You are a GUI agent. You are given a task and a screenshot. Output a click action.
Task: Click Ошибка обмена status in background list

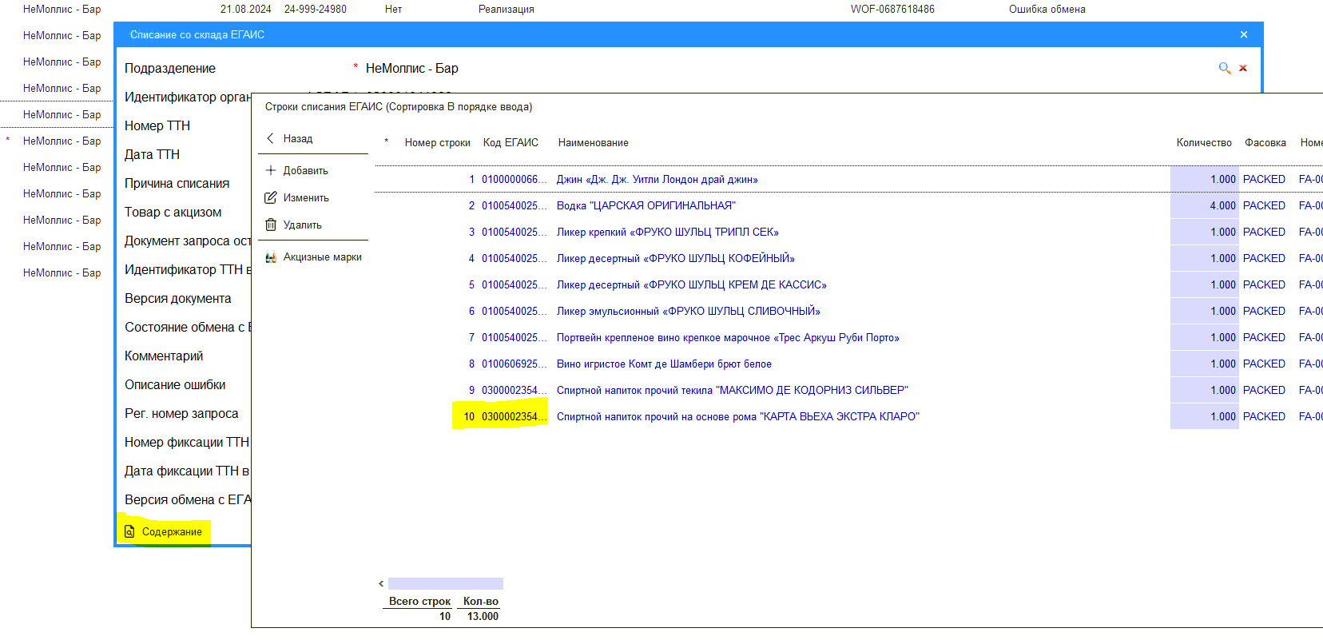(x=1047, y=10)
